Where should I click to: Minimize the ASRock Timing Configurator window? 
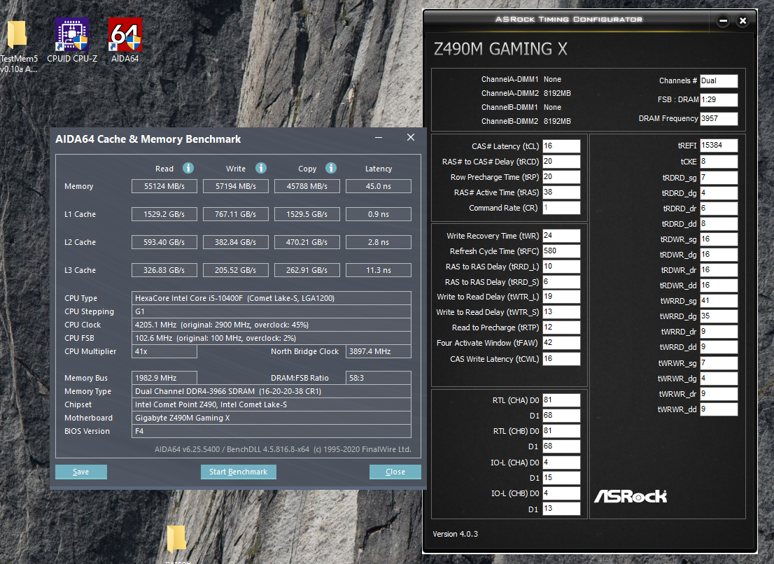click(723, 21)
